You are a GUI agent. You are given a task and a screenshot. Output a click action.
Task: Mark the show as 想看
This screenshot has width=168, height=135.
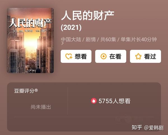pyautogui.click(x=76, y=56)
